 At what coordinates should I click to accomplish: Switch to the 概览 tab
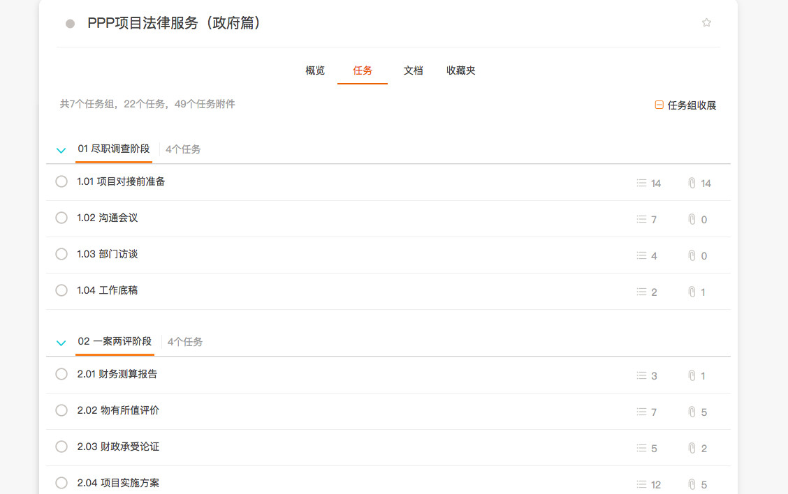coord(315,70)
